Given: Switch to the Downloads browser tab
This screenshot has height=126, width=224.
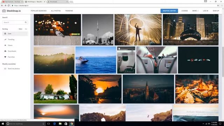Looking at the screenshot, I should 57,2.
